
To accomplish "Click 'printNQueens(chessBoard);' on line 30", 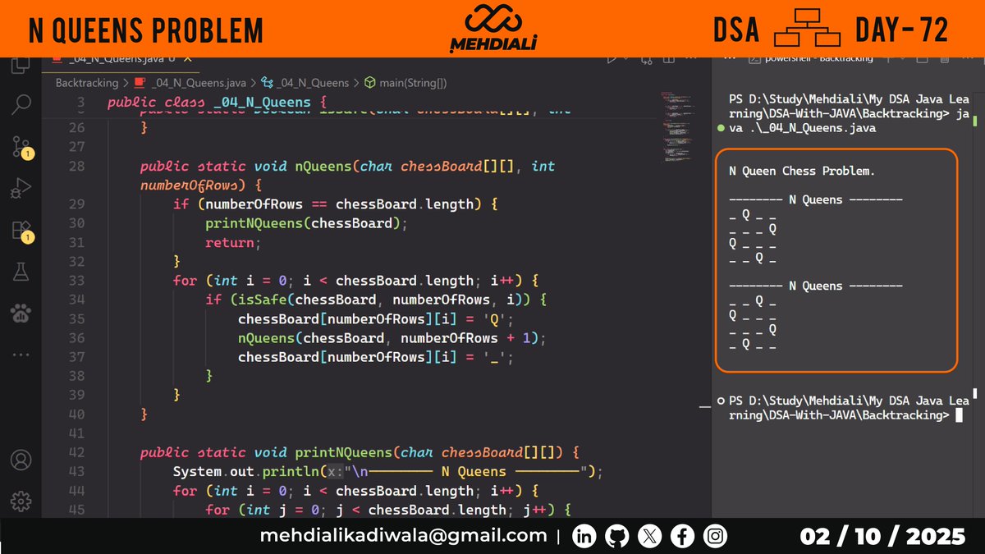I will coord(306,223).
